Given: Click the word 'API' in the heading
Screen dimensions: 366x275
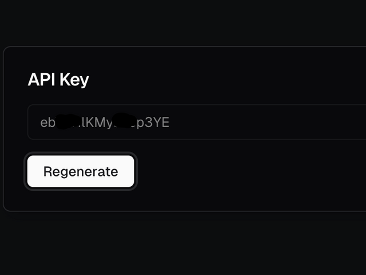Looking at the screenshot, I should click(42, 80).
